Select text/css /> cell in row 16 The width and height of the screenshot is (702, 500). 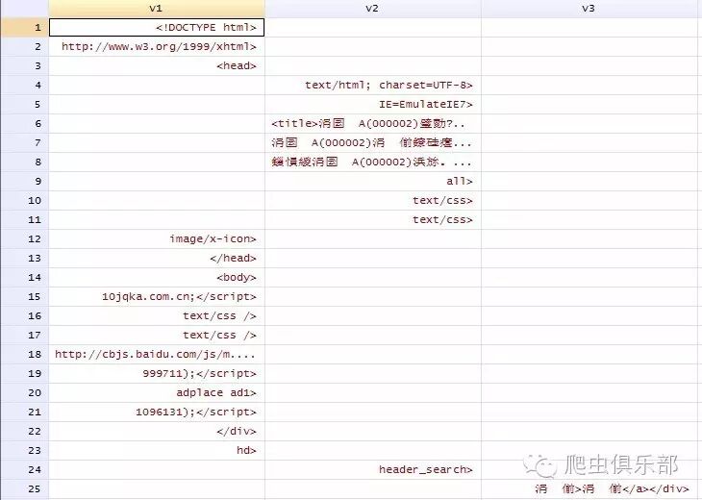(156, 315)
